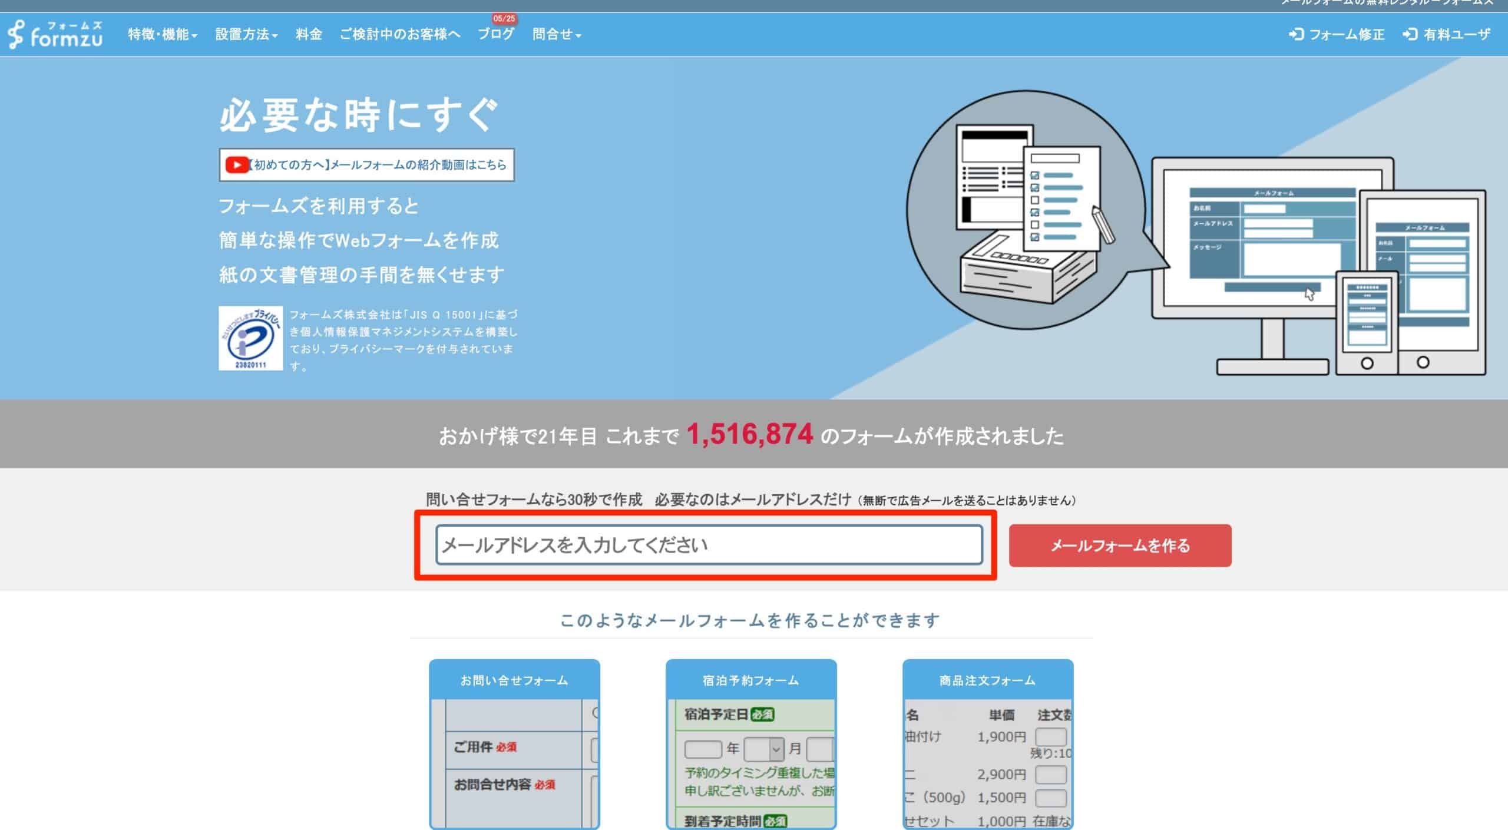Click the formzu logo icon
The width and height of the screenshot is (1508, 830).
point(18,35)
